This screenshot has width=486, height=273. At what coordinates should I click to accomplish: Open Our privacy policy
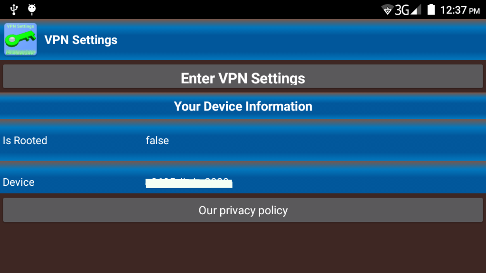pos(243,210)
